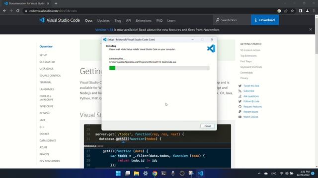Open the browser side panel icon
Image resolution: width=318 pixels, height=178 pixels.
[x=300, y=11]
